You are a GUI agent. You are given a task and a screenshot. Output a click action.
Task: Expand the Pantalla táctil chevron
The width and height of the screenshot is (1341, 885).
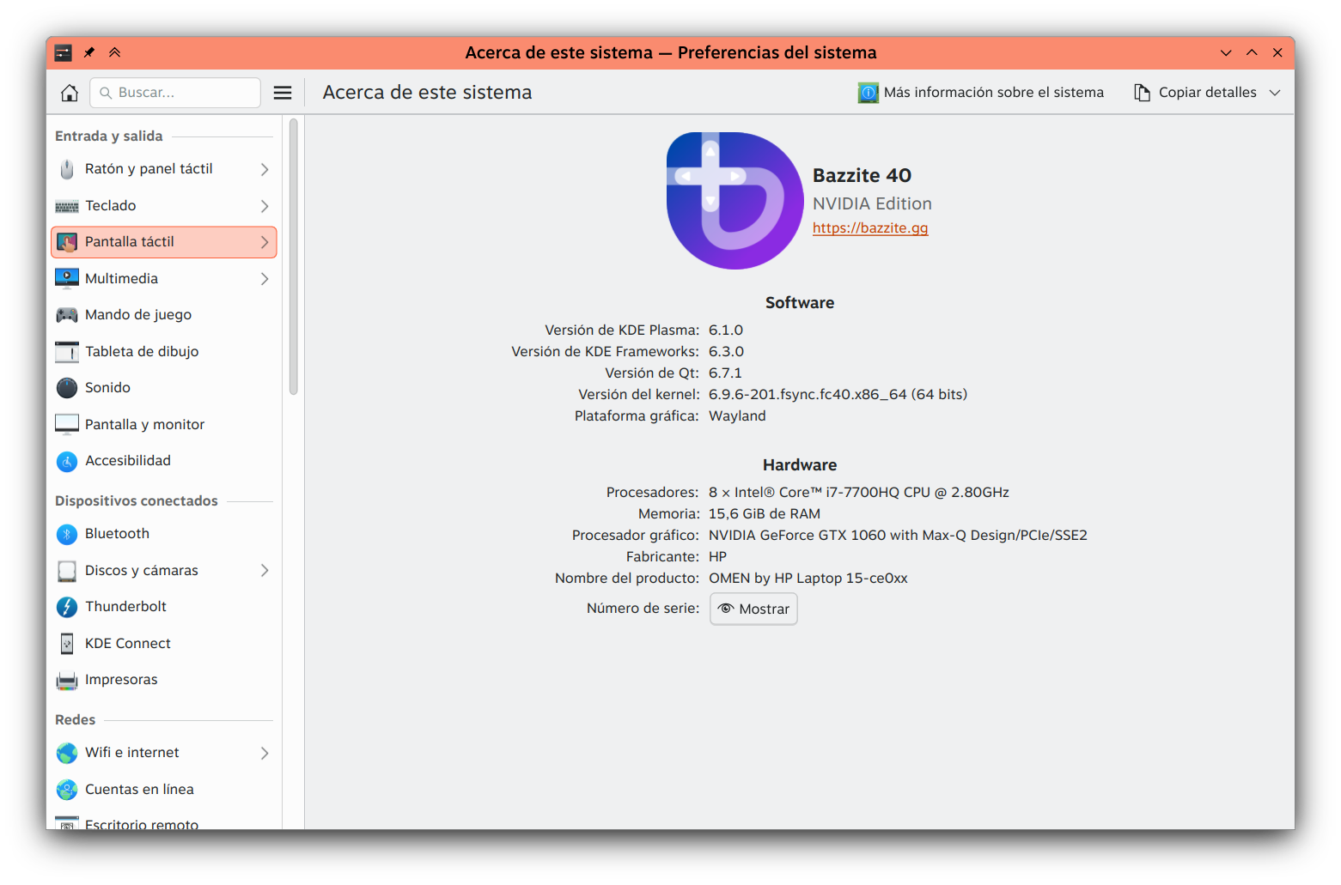click(x=265, y=242)
